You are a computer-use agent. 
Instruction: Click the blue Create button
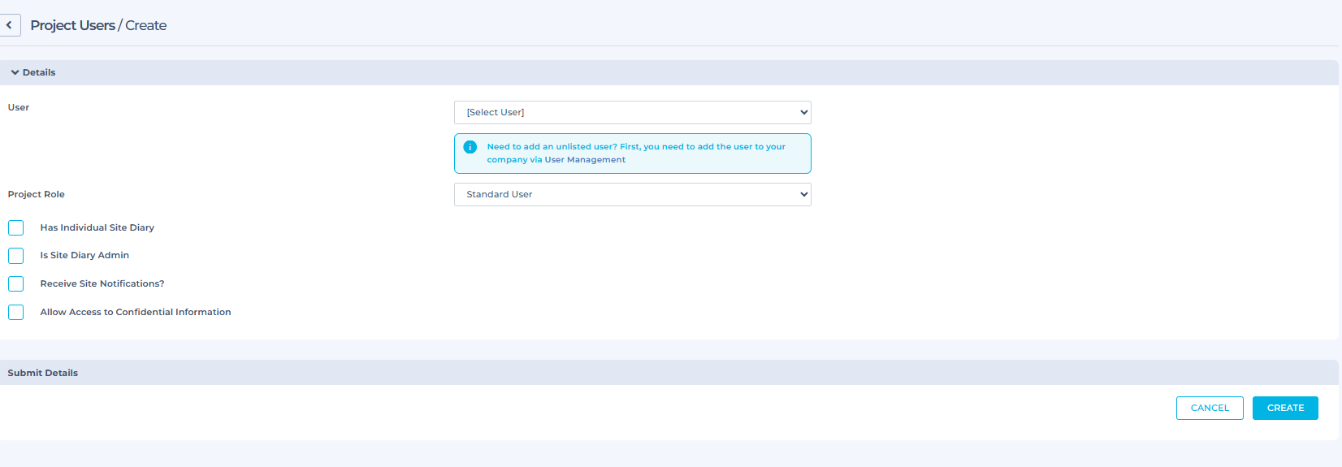1284,408
